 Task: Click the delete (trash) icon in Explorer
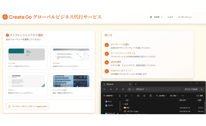[x=150, y=96]
